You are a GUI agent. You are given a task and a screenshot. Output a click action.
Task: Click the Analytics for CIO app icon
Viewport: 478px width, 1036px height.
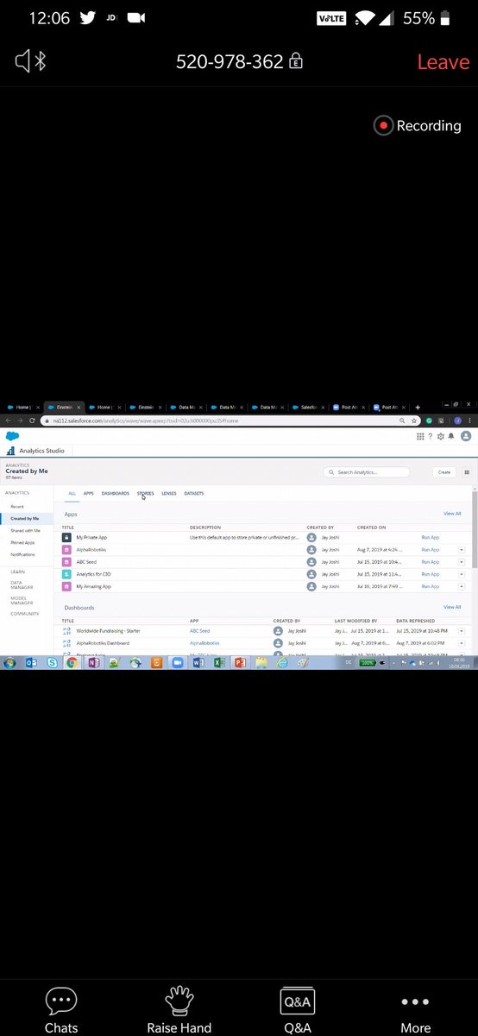66,573
